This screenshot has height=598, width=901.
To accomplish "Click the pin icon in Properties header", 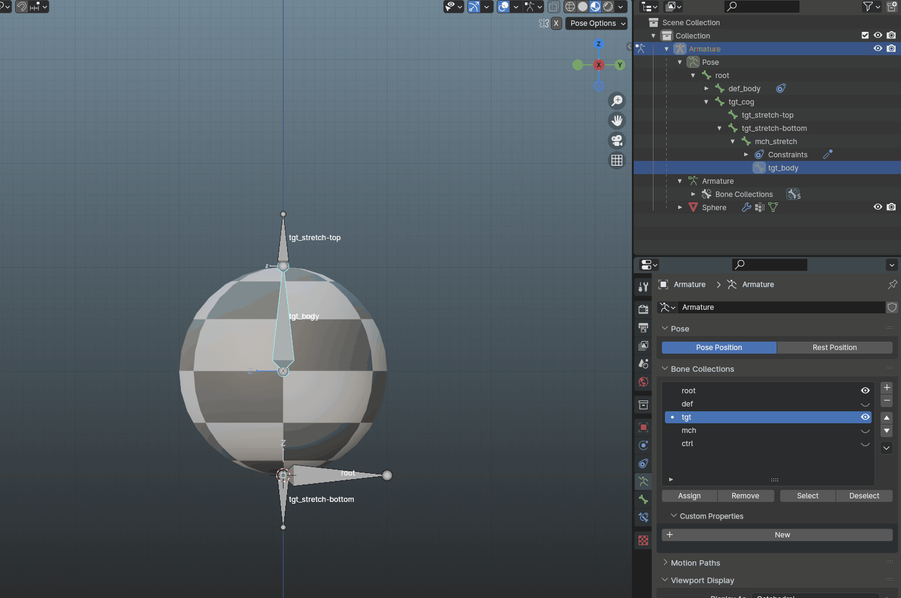I will pos(892,285).
